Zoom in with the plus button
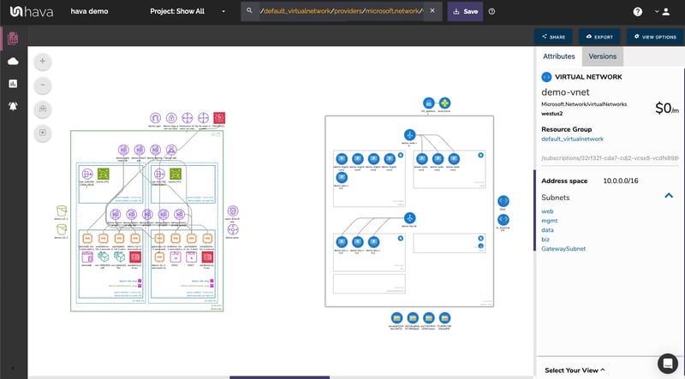This screenshot has width=685, height=379. pyautogui.click(x=44, y=62)
